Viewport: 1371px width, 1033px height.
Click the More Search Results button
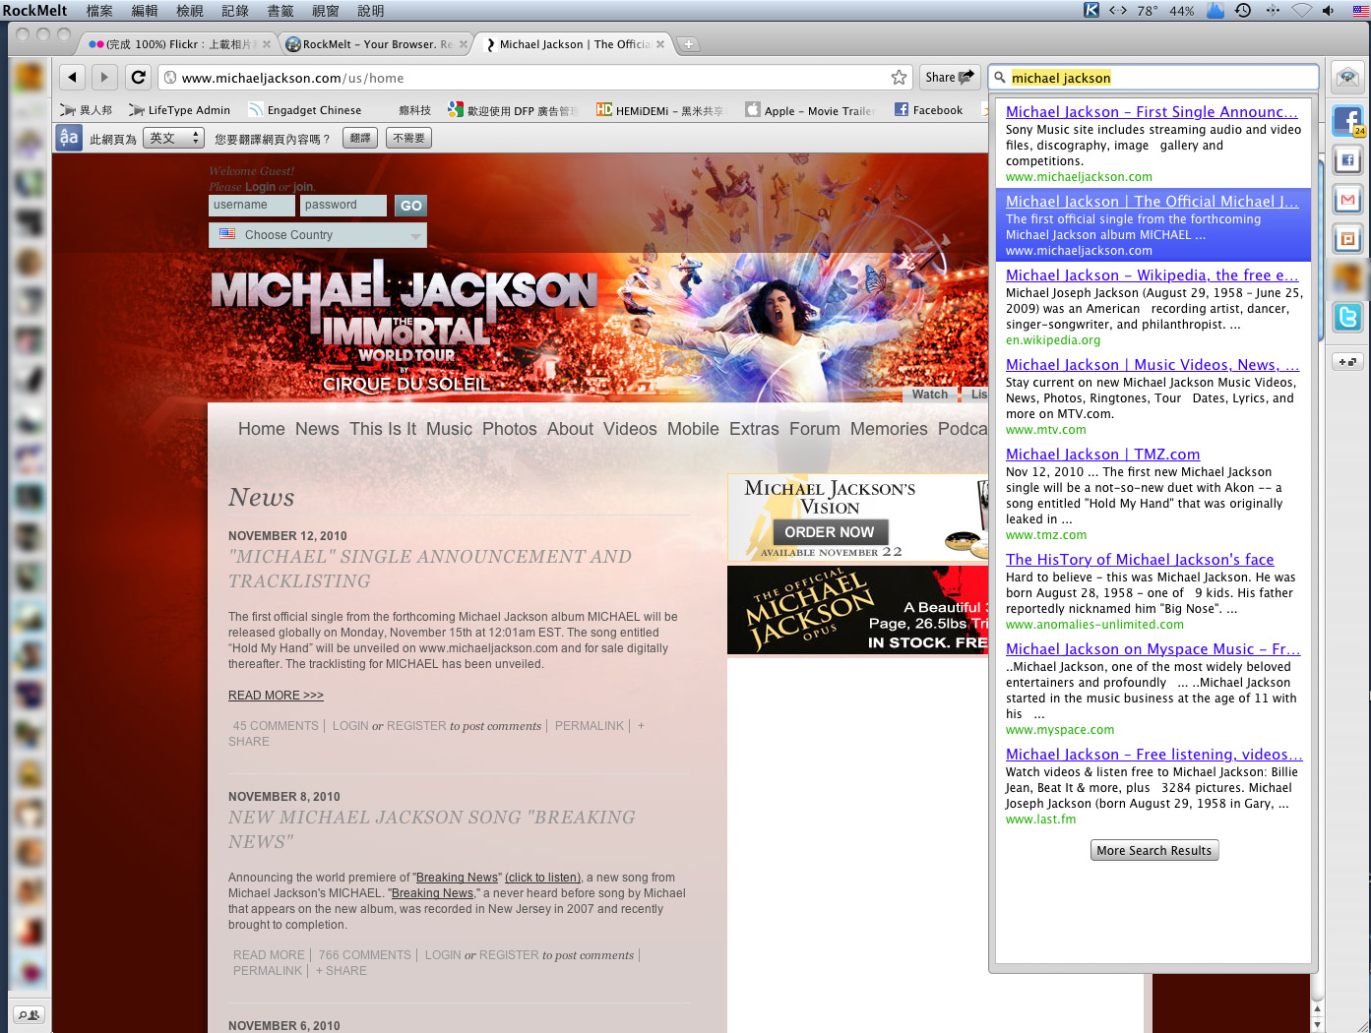[x=1153, y=851]
